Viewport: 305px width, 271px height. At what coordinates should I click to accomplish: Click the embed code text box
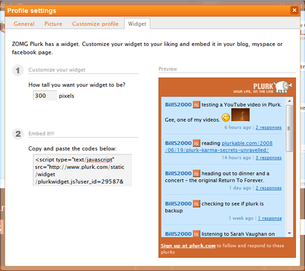tap(83, 170)
